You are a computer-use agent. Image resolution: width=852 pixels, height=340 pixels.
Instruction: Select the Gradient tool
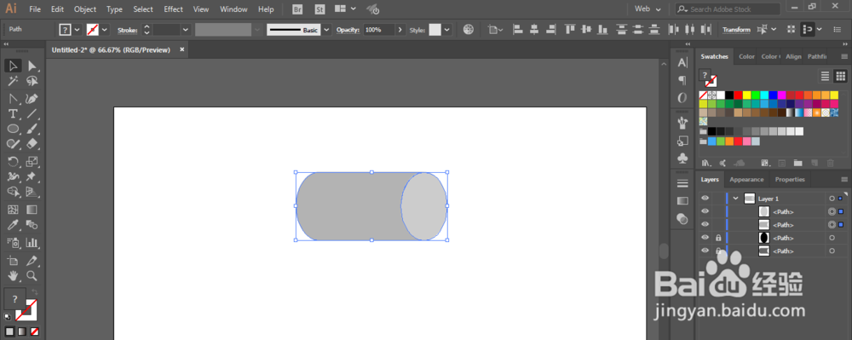32,210
